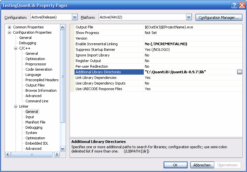Viewport: 247px width, 172px height.
Task: Open the Configuration dropdown arrow
Action: tap(75, 17)
